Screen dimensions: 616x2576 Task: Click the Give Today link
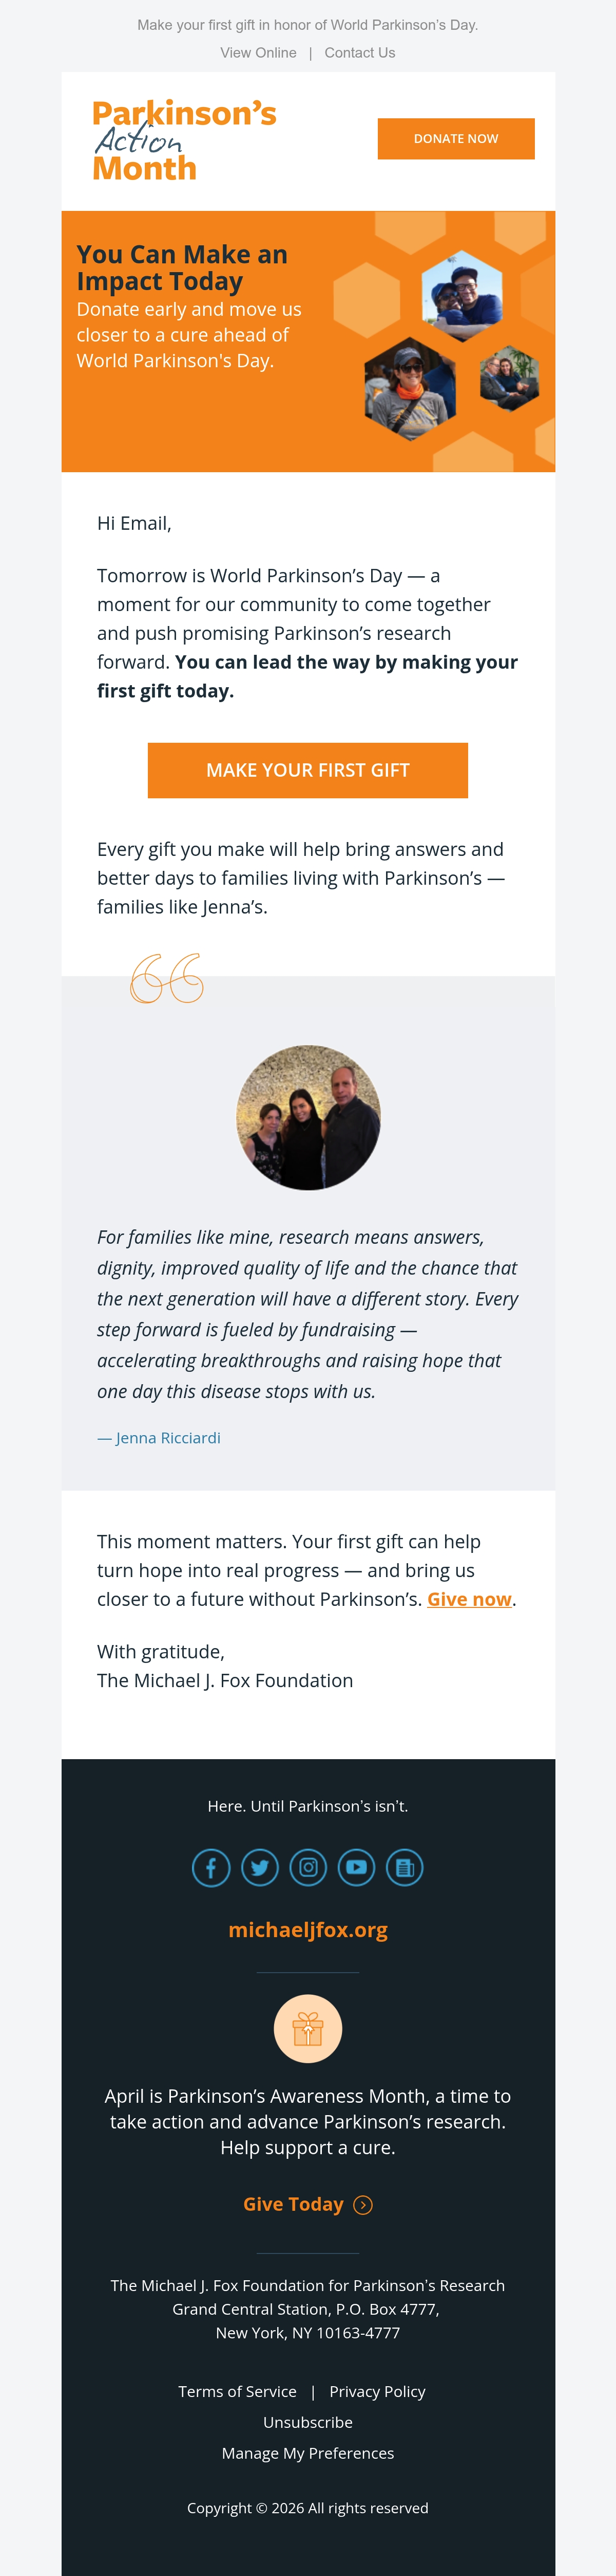click(294, 2204)
